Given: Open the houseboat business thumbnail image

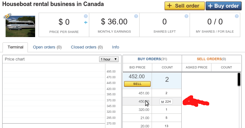Looking at the screenshot, I should click(20, 27).
